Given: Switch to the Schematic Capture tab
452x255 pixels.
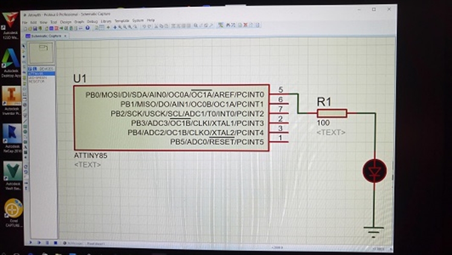Looking at the screenshot, I should click(45, 36).
